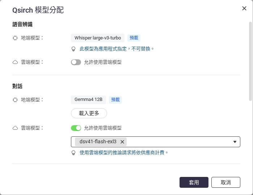Click the dsv41-flash-exl3 tag label
Image resolution: width=253 pixels, height=195 pixels.
[x=98, y=141]
